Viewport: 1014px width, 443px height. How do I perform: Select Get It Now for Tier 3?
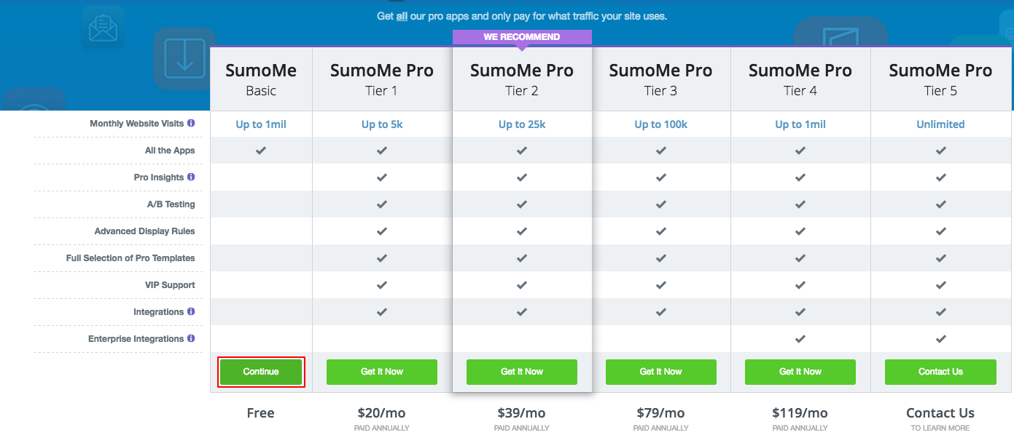click(661, 372)
